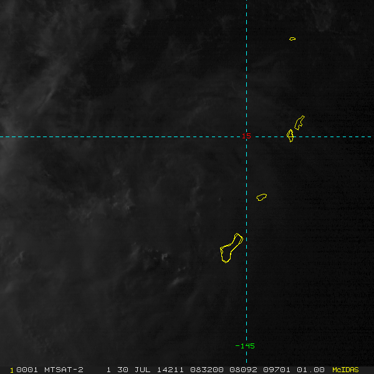Viewport: 374px width, 374px height.
Task: Select the 14211 Julian day value
Action: [x=170, y=370]
